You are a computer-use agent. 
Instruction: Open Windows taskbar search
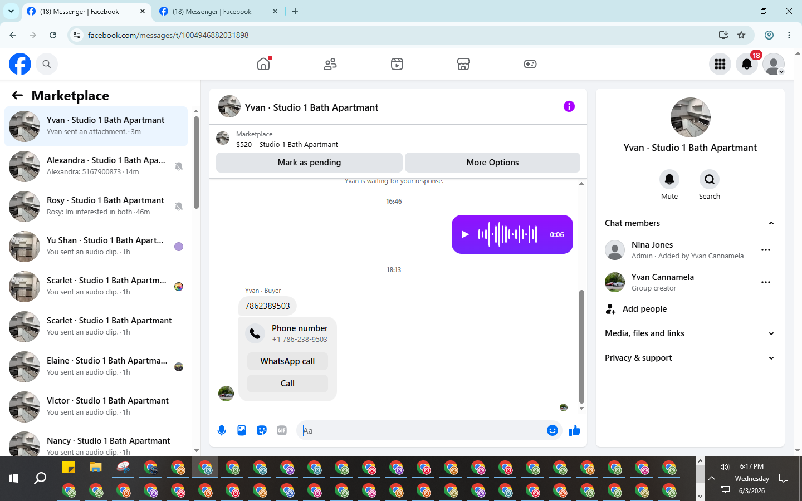40,478
